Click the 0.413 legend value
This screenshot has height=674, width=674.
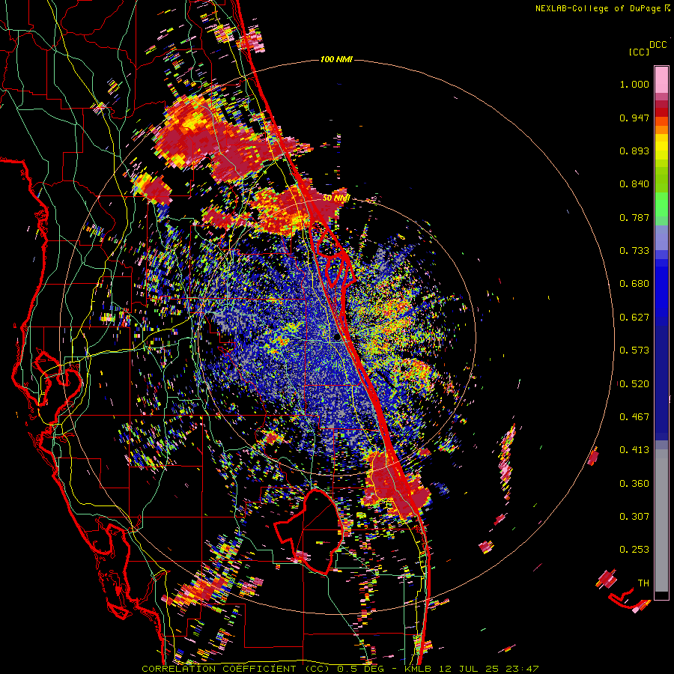click(634, 450)
